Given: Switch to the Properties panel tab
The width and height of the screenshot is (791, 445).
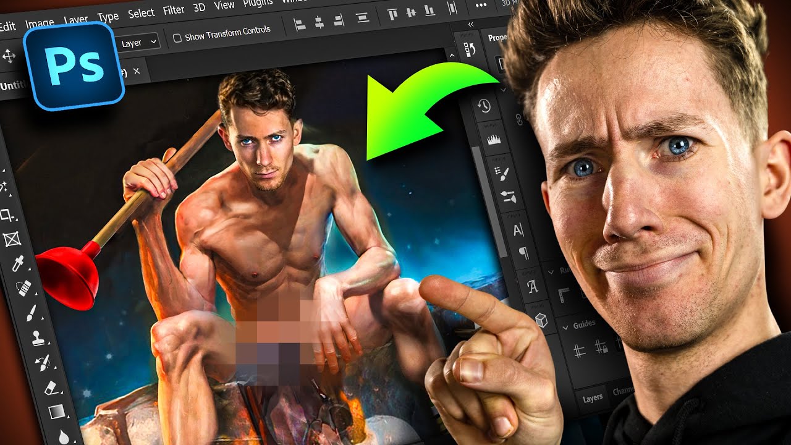Looking at the screenshot, I should coord(496,38).
